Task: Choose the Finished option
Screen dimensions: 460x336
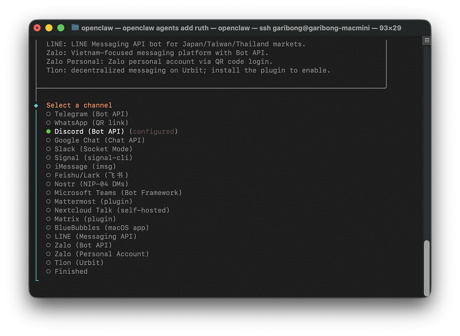Action: pos(67,271)
